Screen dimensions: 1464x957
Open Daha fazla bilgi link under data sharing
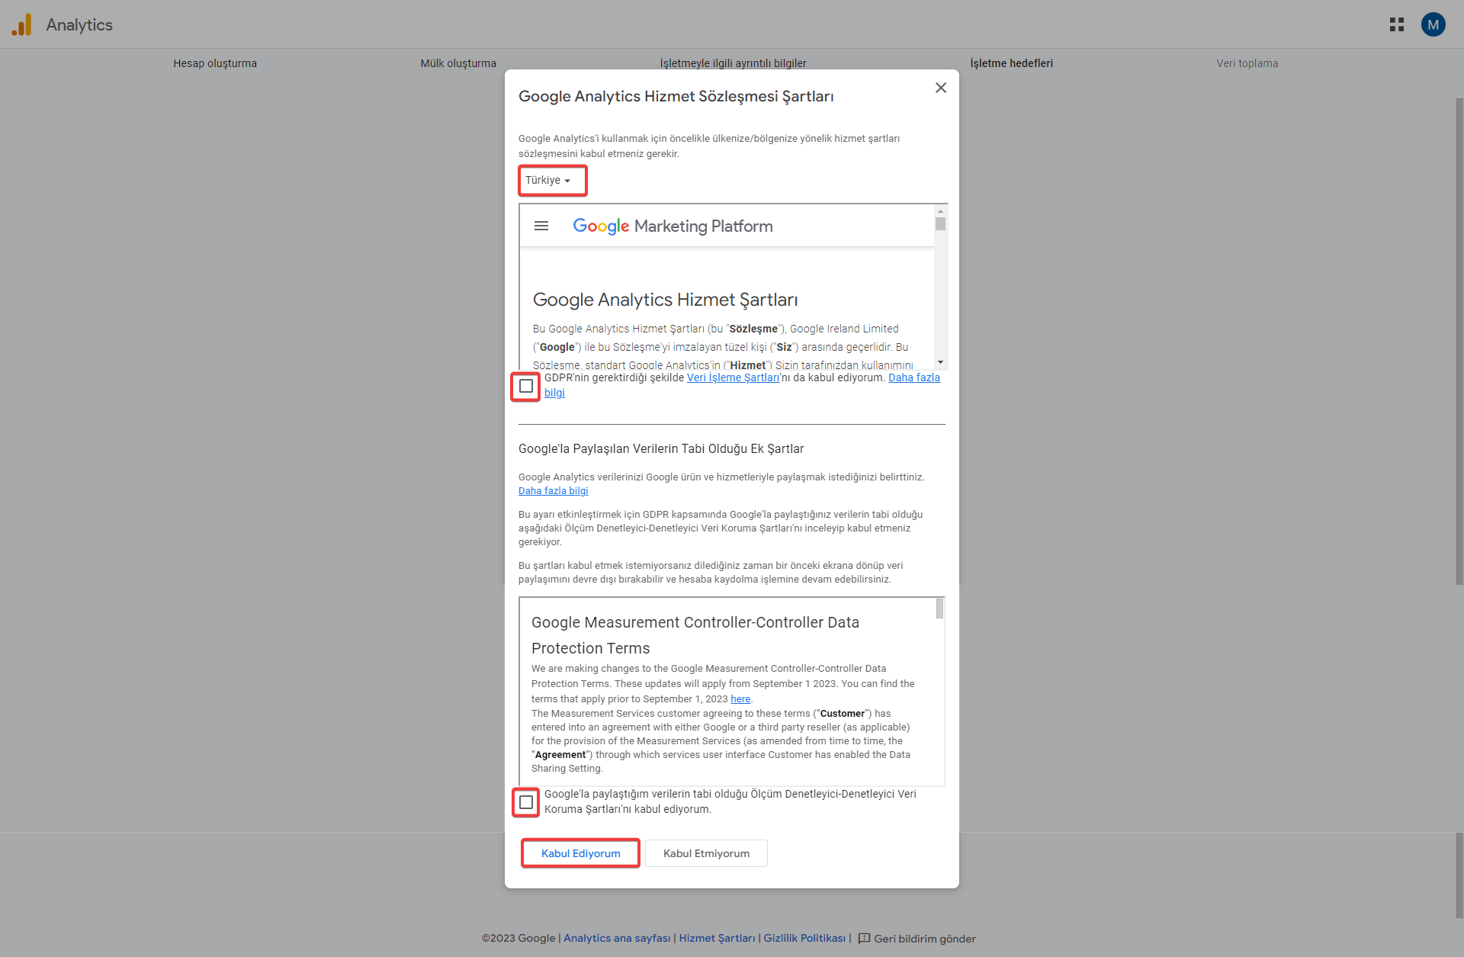pos(553,491)
